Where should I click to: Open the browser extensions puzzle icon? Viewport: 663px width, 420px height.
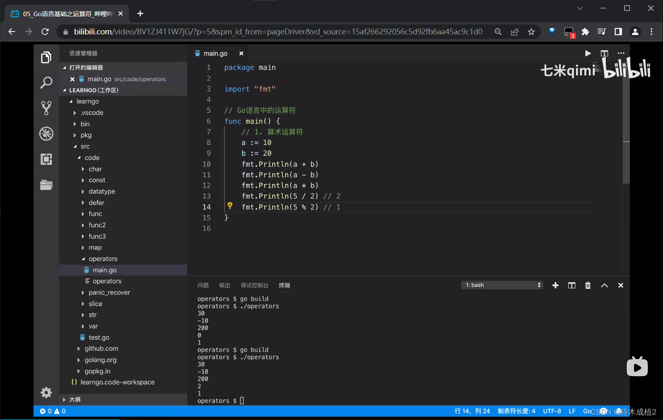pyautogui.click(x=585, y=32)
